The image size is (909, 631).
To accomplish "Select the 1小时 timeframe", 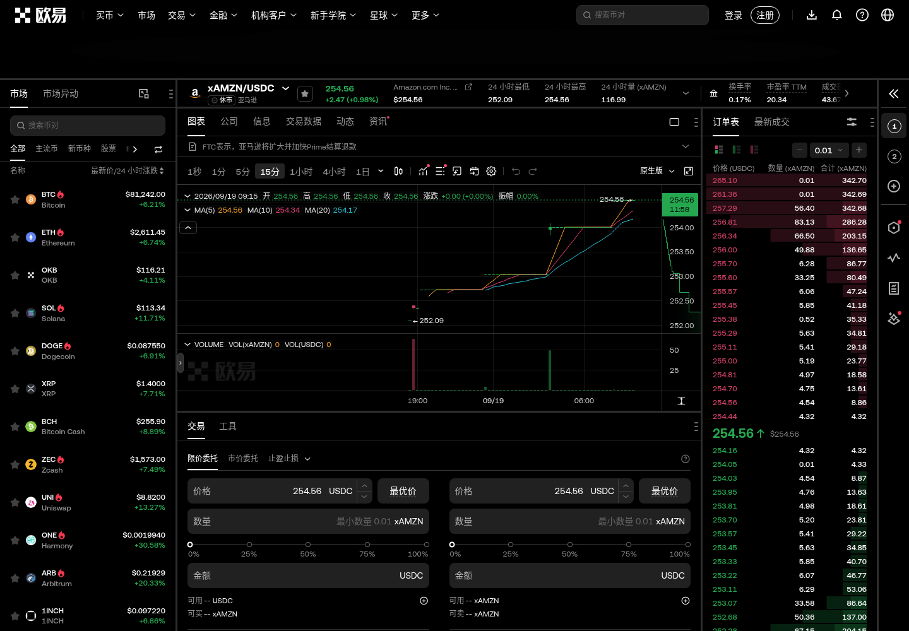I will point(301,172).
